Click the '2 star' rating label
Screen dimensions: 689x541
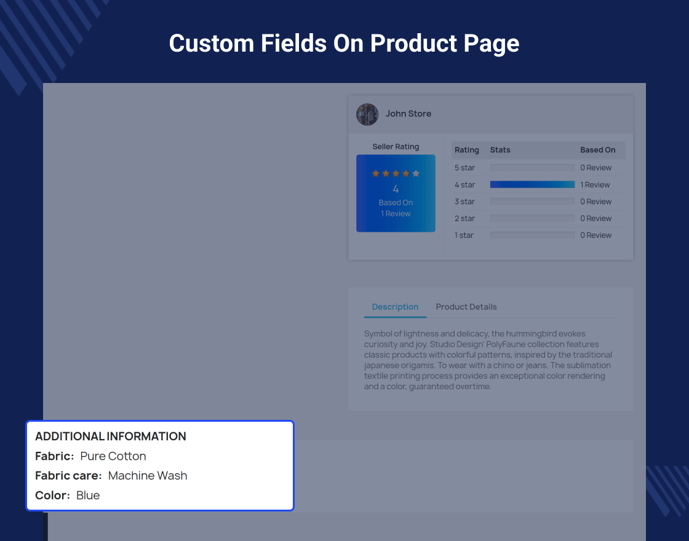click(465, 218)
